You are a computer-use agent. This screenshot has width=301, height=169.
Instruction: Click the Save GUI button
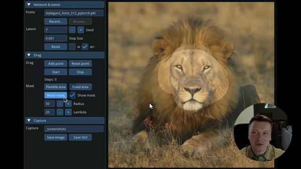click(80, 138)
